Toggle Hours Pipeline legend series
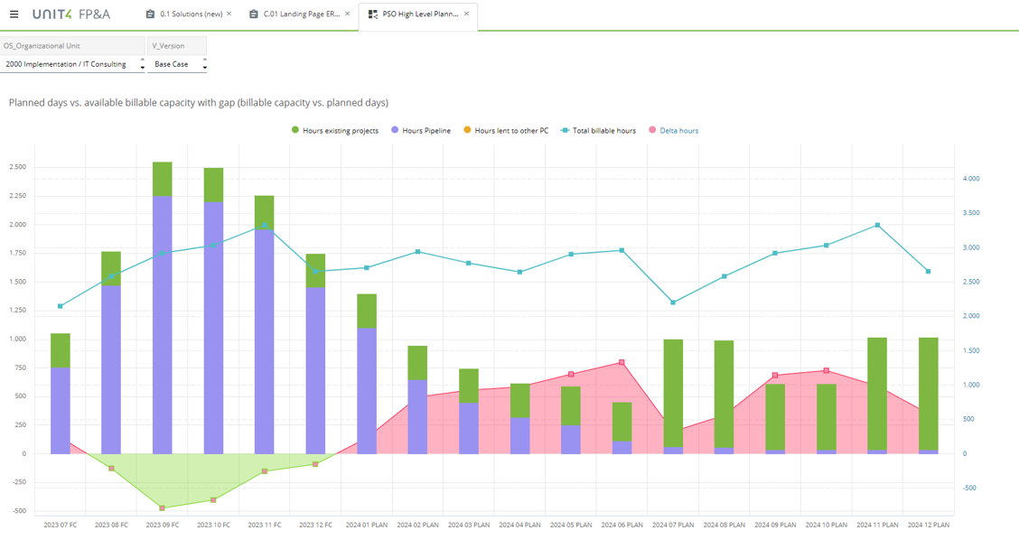Viewport: 1019px width, 549px height. [421, 131]
